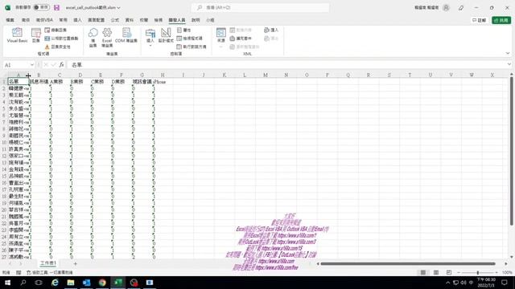The width and height of the screenshot is (515, 289).
Task: Collapse the ribbon with chevron
Action: (x=508, y=53)
